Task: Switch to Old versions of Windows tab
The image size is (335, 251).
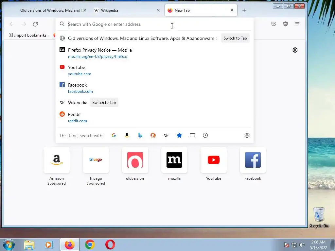Action: pos(50,10)
